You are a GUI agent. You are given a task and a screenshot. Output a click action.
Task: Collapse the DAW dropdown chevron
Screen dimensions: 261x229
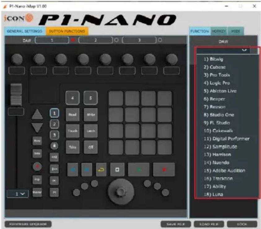click(244, 50)
